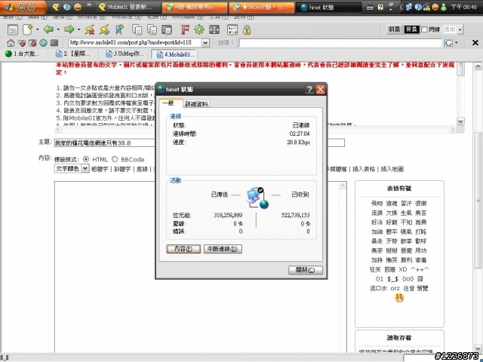Open the green gear settings icon
Screen dimensions: 483x362
(199, 29)
